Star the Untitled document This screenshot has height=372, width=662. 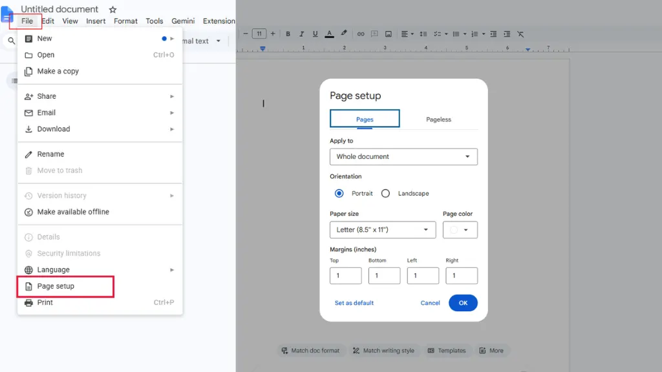click(112, 9)
